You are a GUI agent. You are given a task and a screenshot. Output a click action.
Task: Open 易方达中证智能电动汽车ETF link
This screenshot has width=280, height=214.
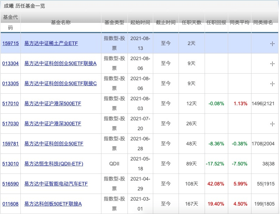point(56,184)
